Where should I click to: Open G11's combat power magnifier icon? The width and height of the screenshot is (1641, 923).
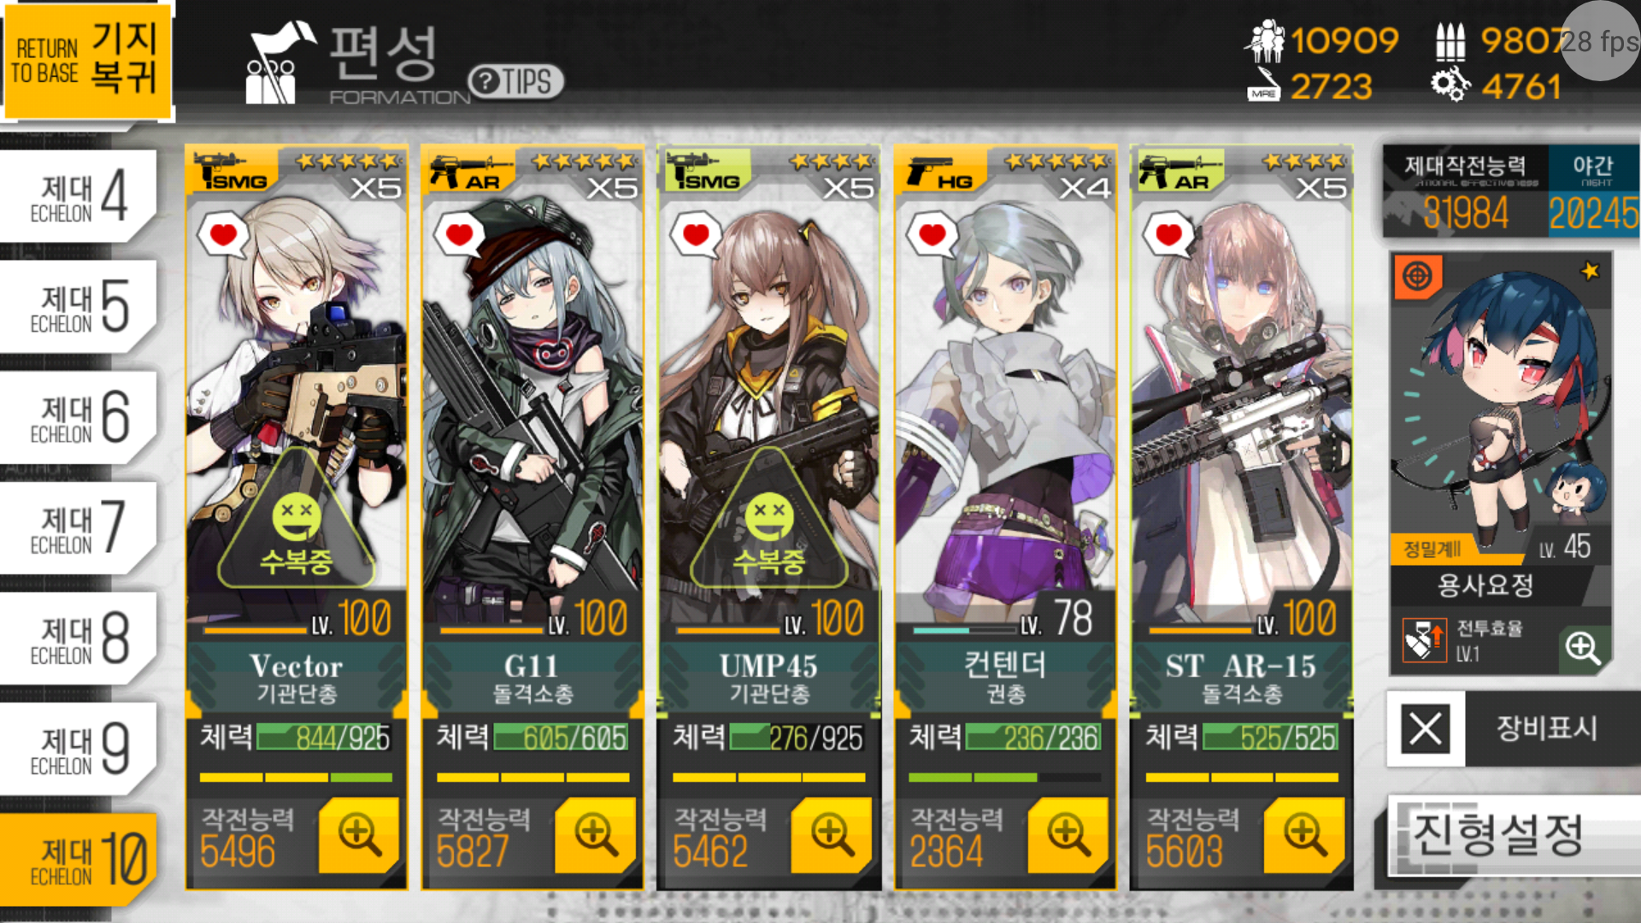[595, 835]
